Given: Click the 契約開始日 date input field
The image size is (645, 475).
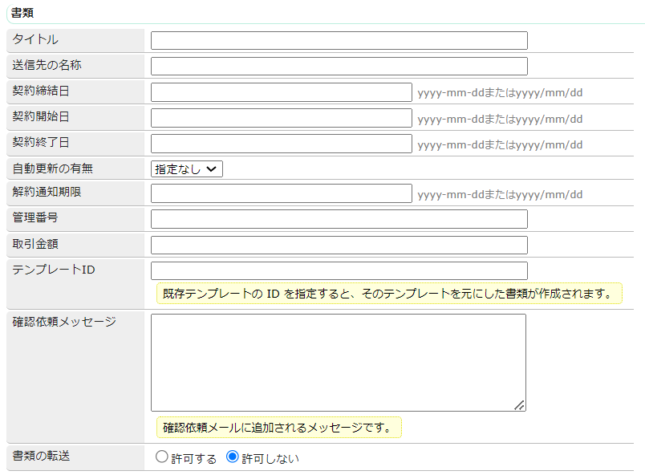Looking at the screenshot, I should click(281, 118).
